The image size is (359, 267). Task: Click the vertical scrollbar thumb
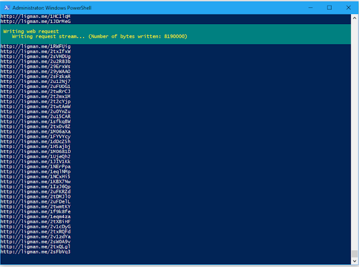pyautogui.click(x=355, y=254)
